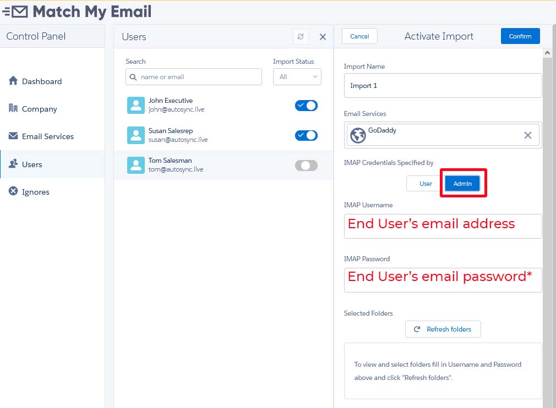The width and height of the screenshot is (556, 408).
Task: Select Admin for IMAP credentials
Action: [x=462, y=184]
